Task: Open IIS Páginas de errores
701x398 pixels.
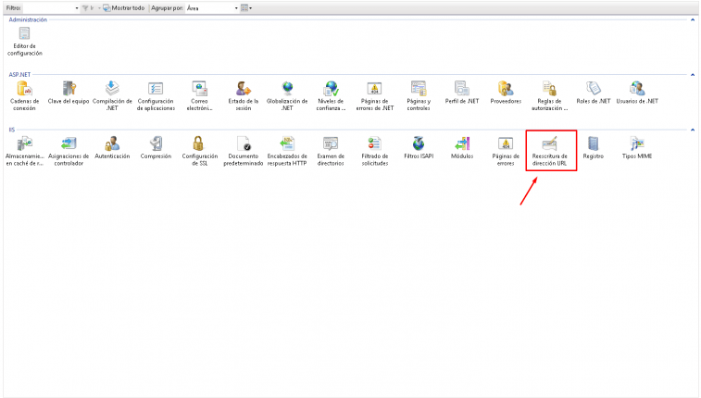Action: [x=506, y=152]
